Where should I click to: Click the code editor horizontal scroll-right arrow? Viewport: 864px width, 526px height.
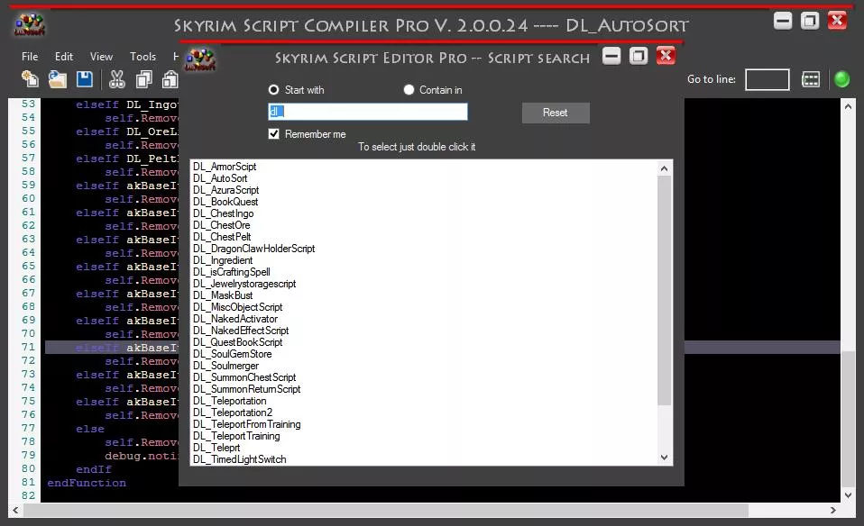coord(833,511)
